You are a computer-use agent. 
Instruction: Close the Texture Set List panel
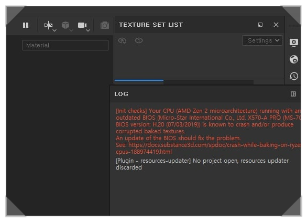click(276, 25)
